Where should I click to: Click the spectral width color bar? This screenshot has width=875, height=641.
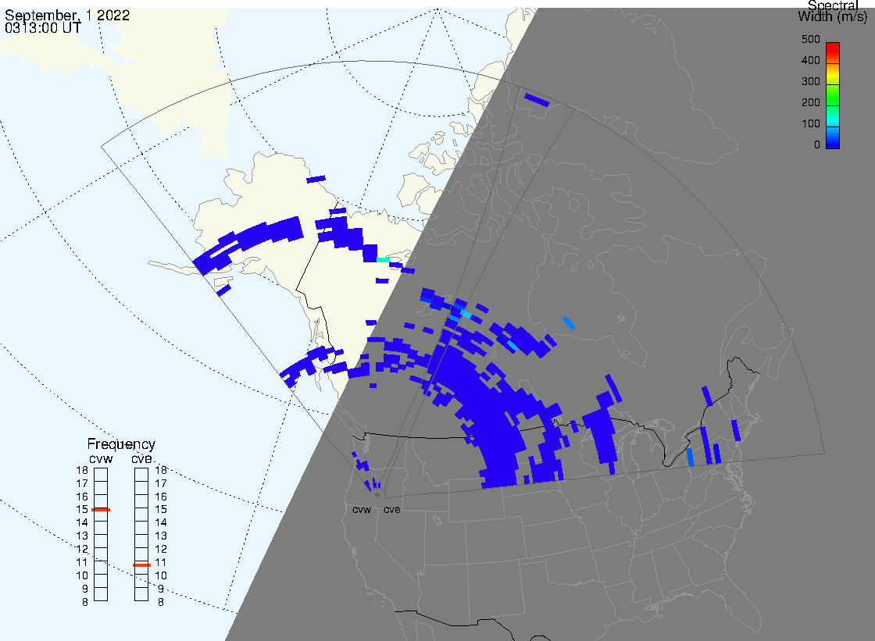pyautogui.click(x=833, y=95)
